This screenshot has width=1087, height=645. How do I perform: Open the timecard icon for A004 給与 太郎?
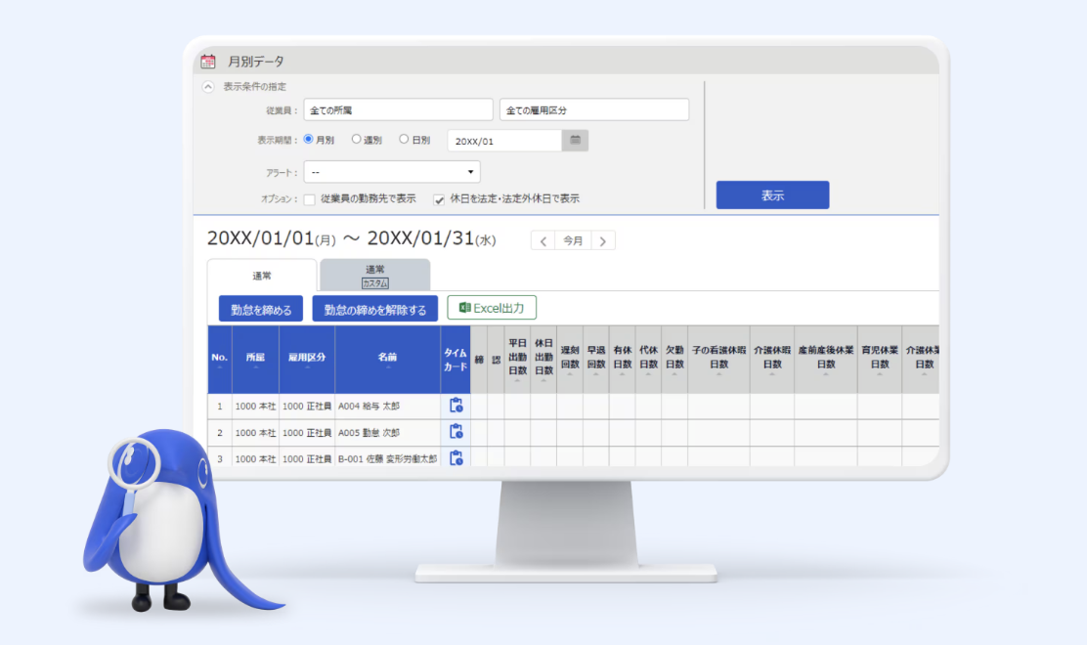pyautogui.click(x=455, y=405)
